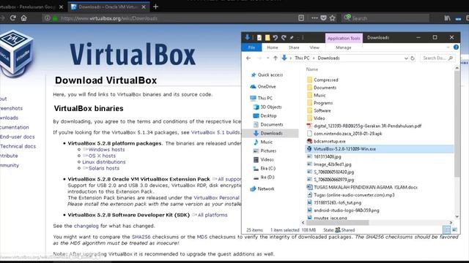Click the Name column header
Image resolution: width=469 pixels, height=263 pixels.
pos(311,69)
